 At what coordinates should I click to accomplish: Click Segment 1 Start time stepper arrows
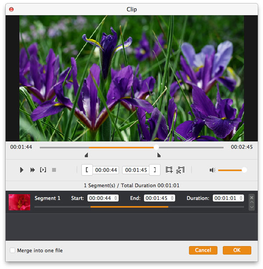click(x=116, y=198)
